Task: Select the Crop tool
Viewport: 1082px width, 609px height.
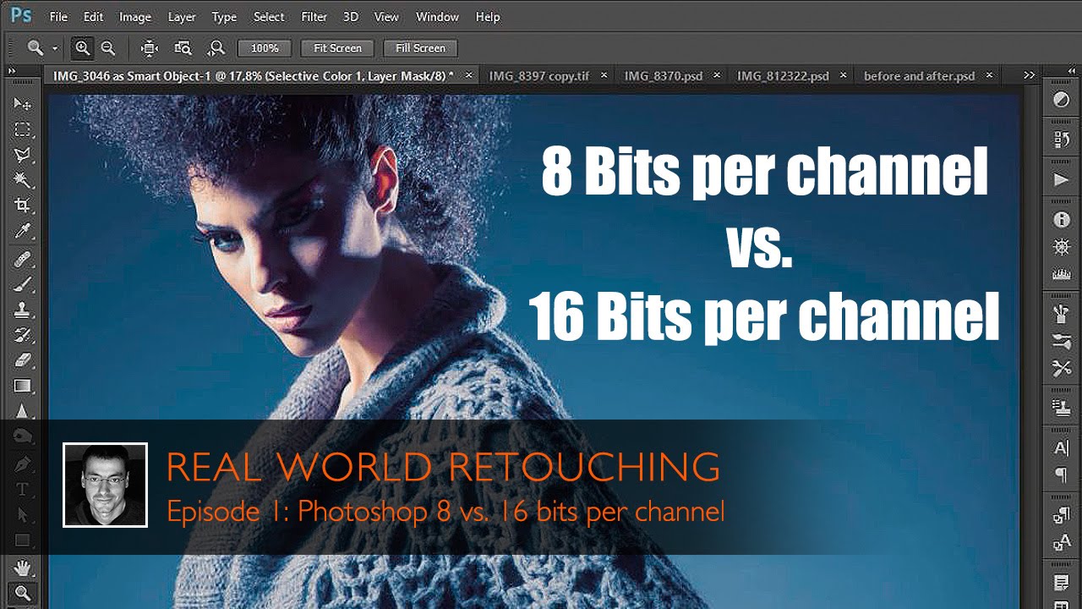Action: click(x=23, y=206)
